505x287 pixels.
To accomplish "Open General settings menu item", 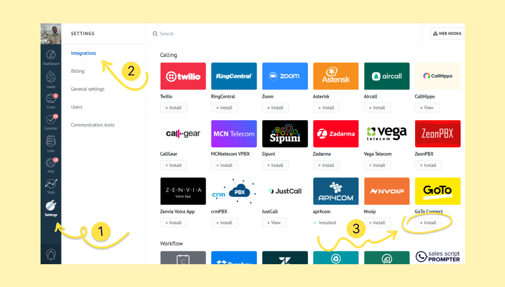I will [x=88, y=89].
